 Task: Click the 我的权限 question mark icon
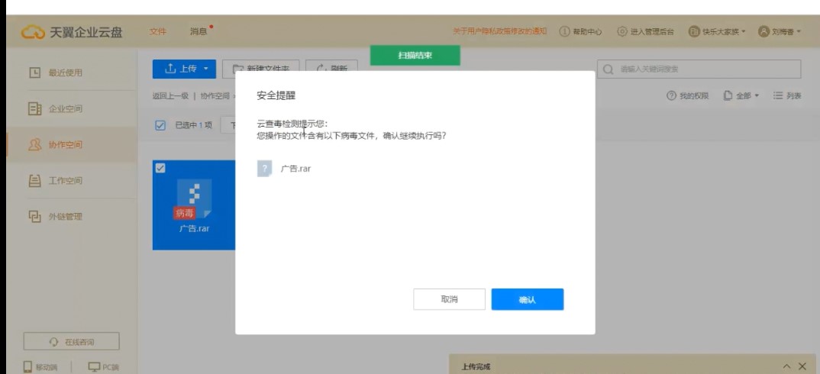671,95
